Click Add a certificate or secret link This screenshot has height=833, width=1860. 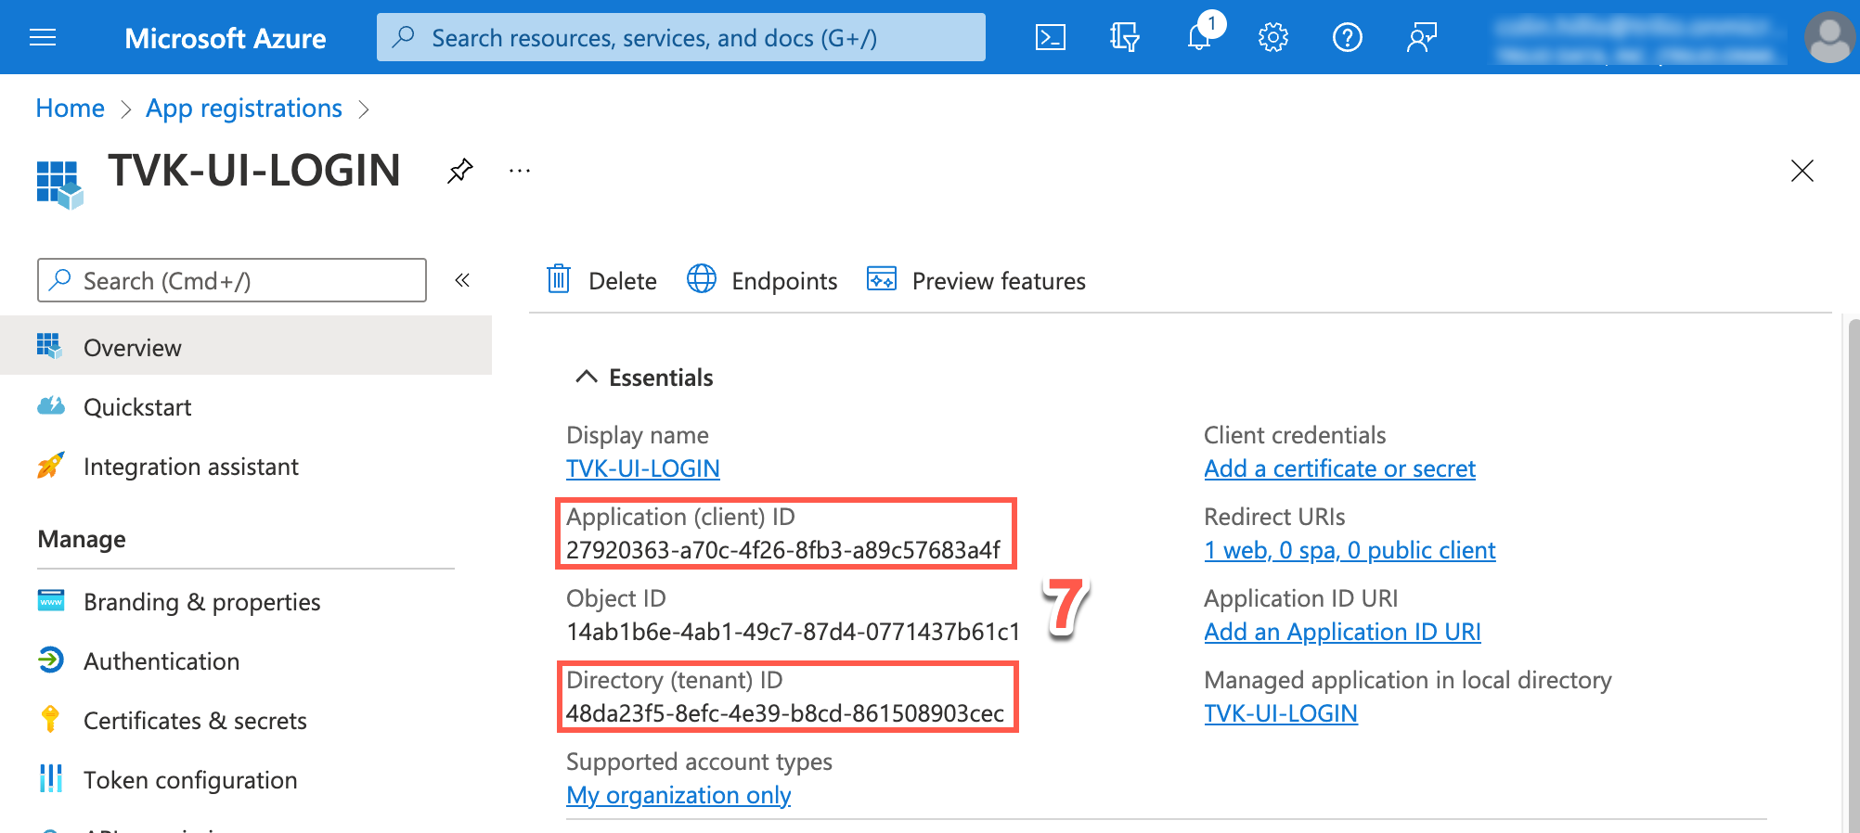(x=1339, y=468)
